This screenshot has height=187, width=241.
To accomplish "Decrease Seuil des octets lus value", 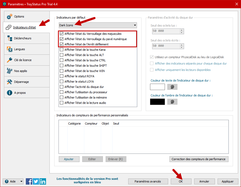I will tap(181, 32).
